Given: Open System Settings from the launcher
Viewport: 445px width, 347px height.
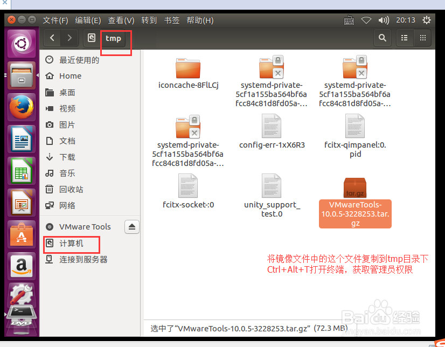Looking at the screenshot, I should click(x=22, y=295).
